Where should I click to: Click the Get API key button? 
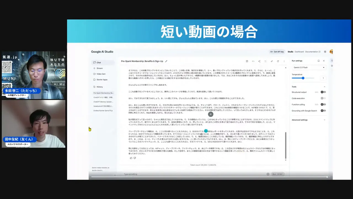pyautogui.click(x=277, y=52)
